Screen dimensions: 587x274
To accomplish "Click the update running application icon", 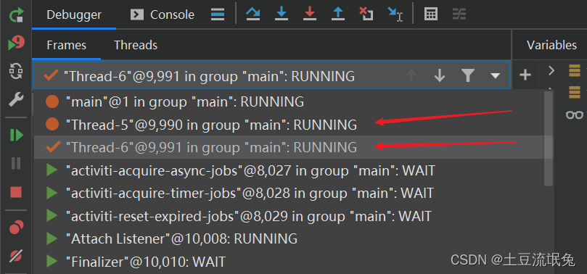I will pyautogui.click(x=16, y=71).
